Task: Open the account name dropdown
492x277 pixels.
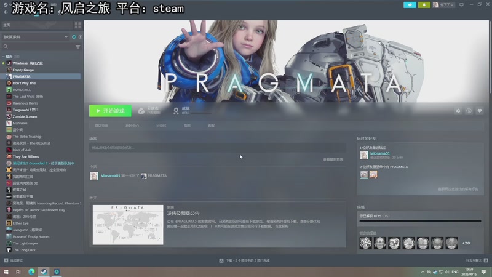Action: click(443, 5)
